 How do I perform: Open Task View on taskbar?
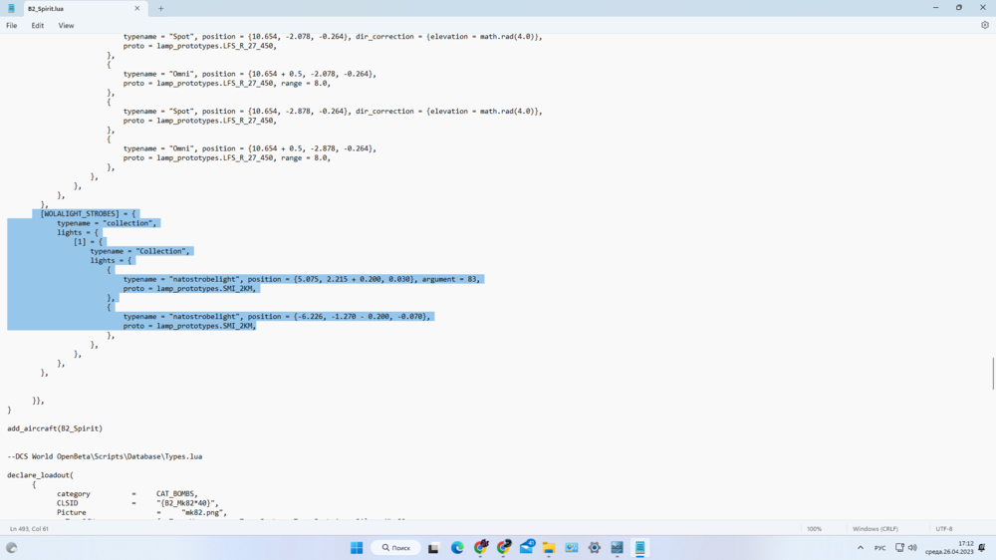tap(433, 548)
